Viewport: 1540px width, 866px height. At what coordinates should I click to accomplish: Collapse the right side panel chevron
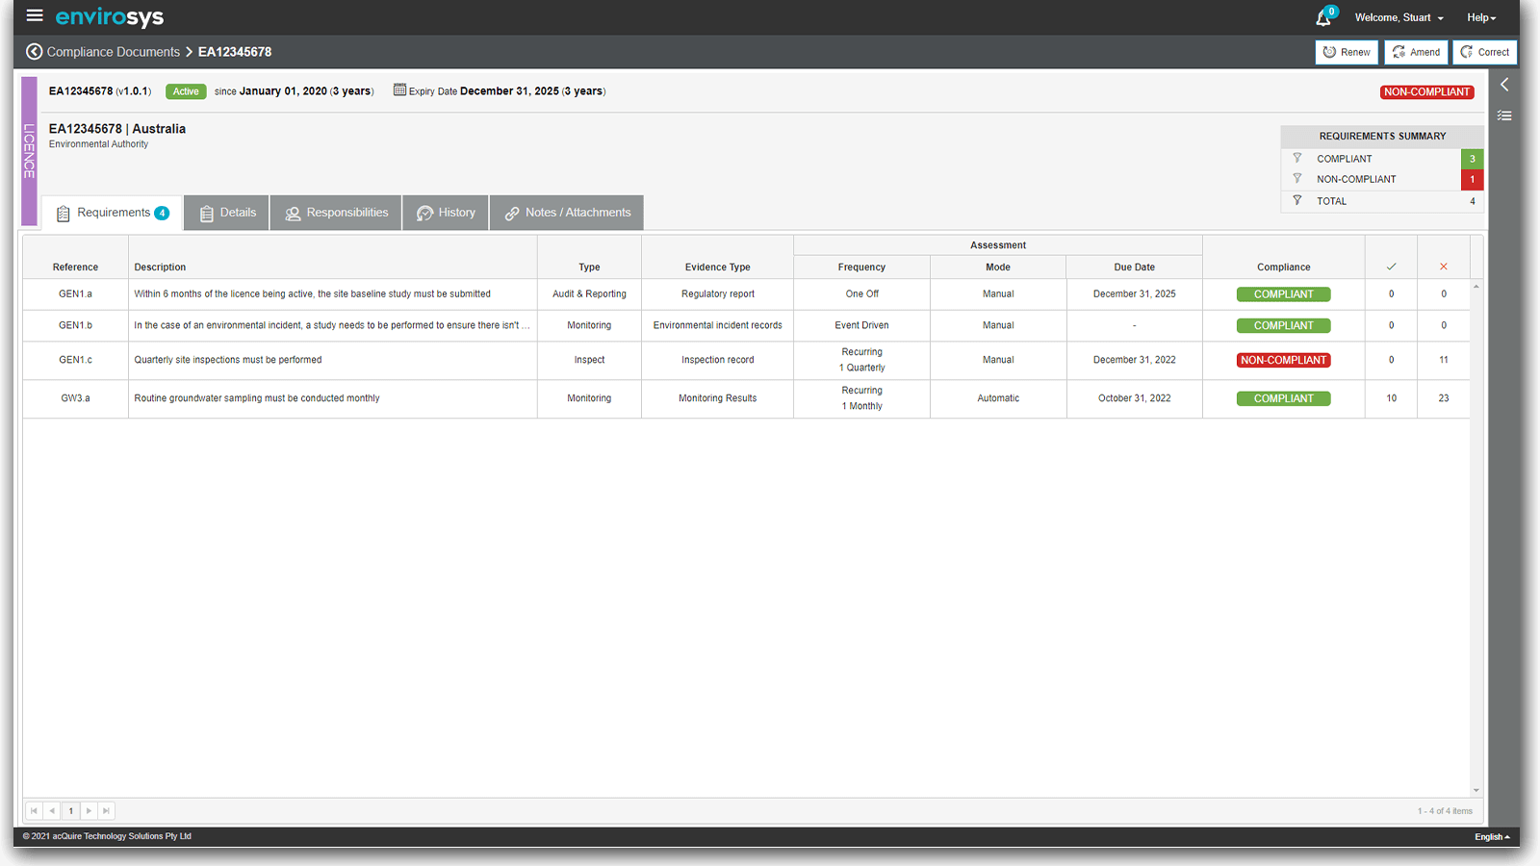tap(1504, 85)
